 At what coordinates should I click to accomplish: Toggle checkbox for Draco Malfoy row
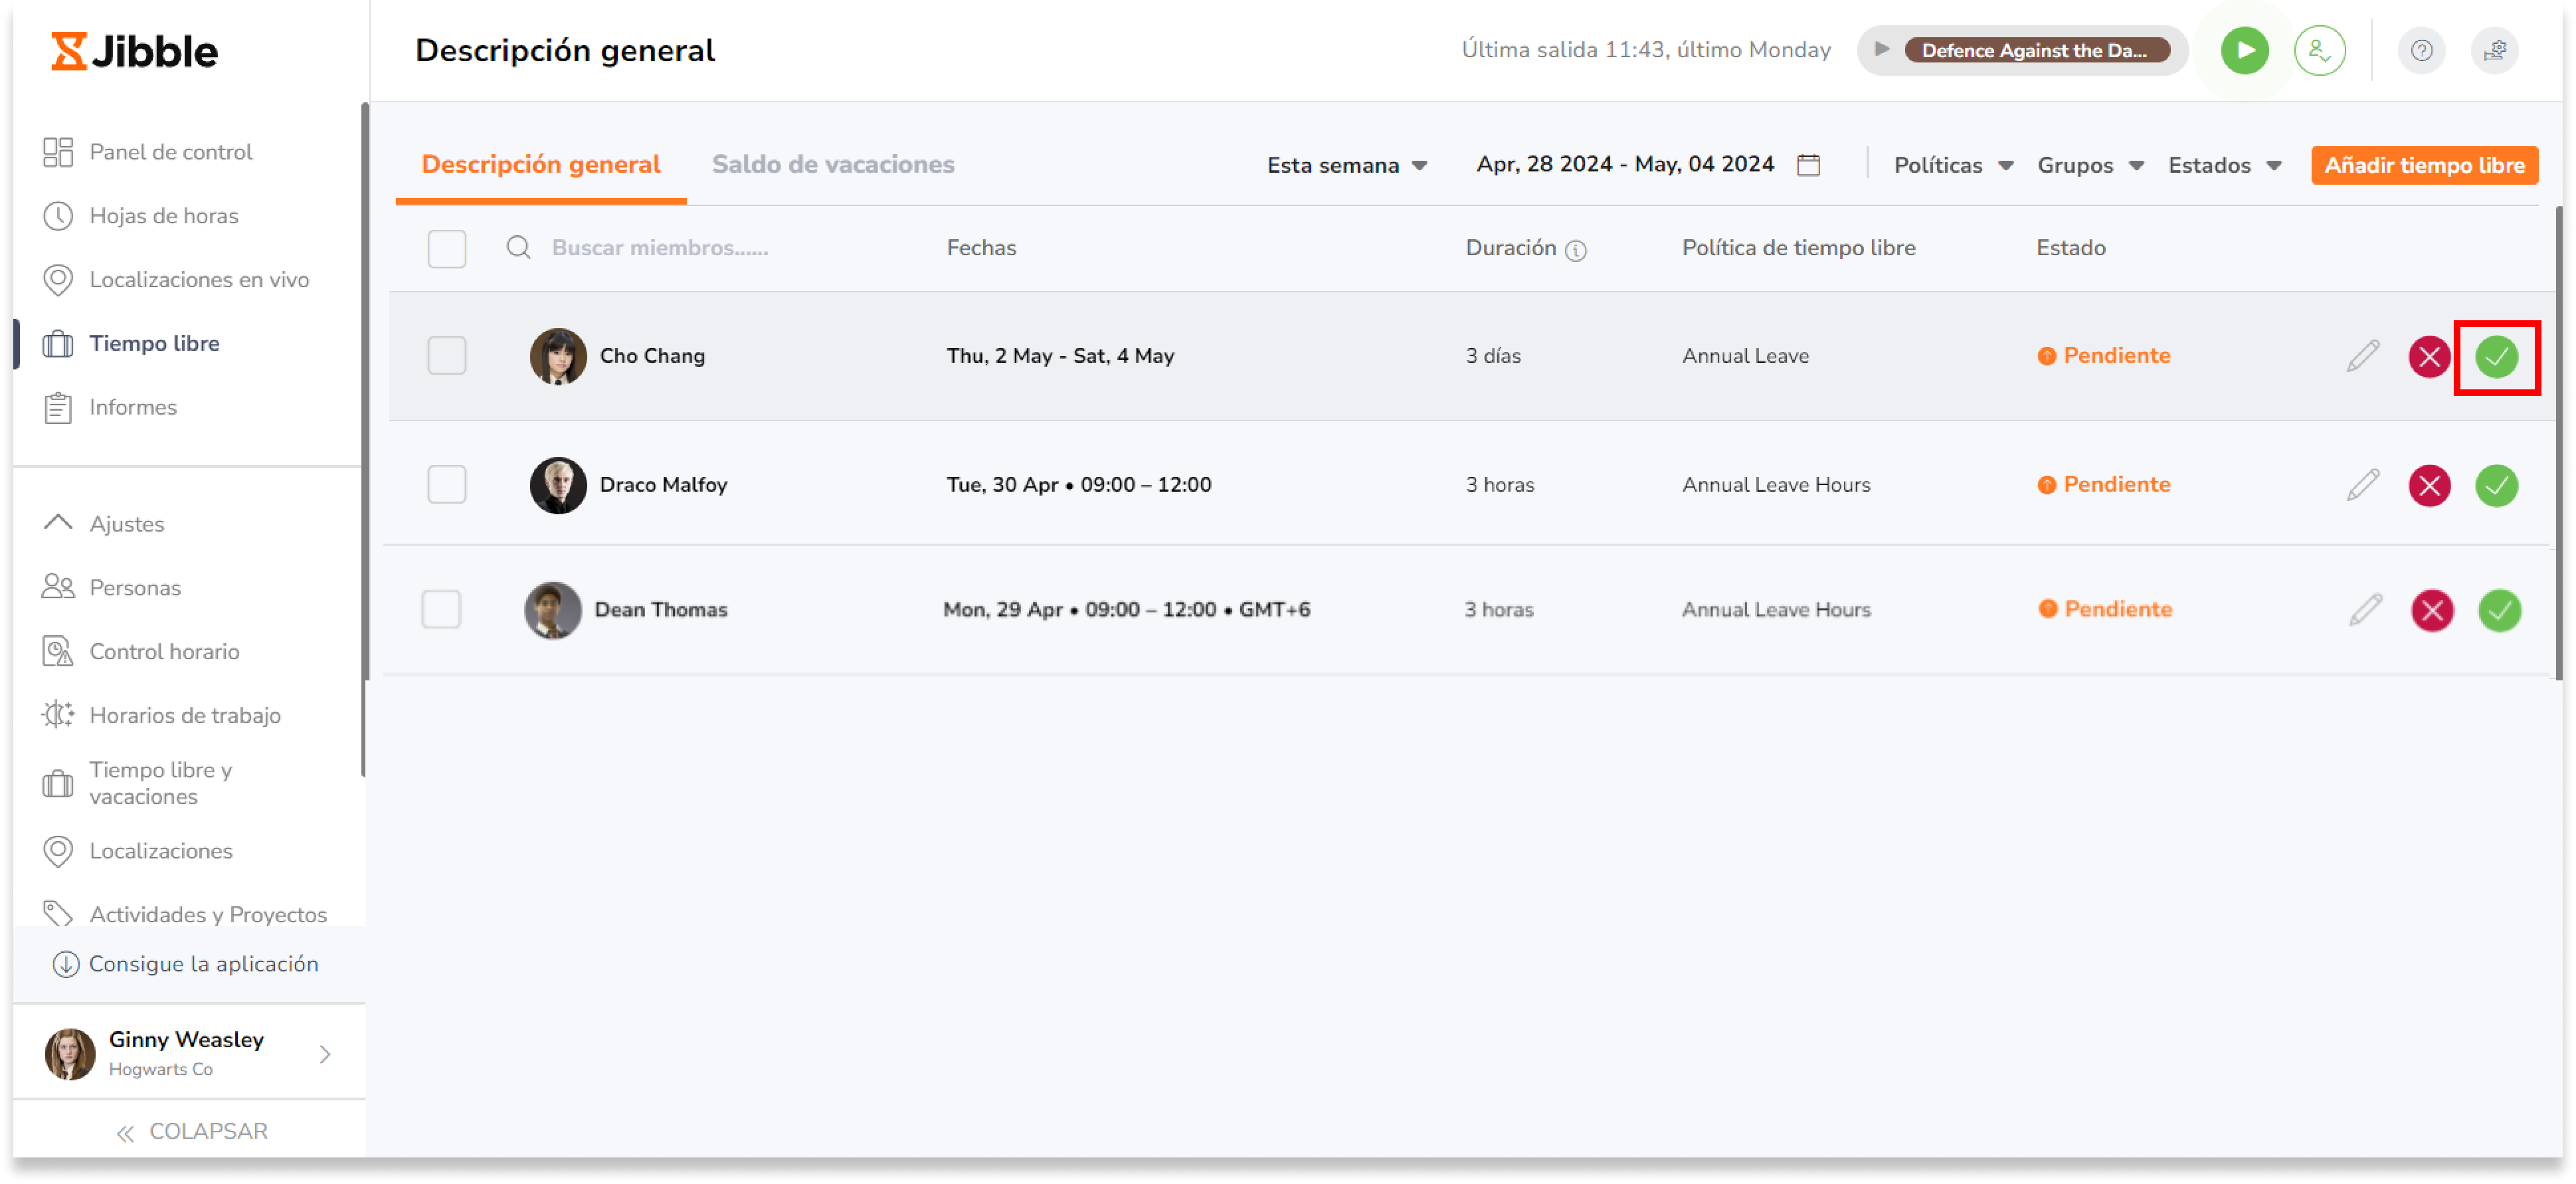pyautogui.click(x=444, y=483)
